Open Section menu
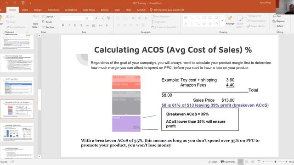The image size is (294, 165). (x=49, y=27)
